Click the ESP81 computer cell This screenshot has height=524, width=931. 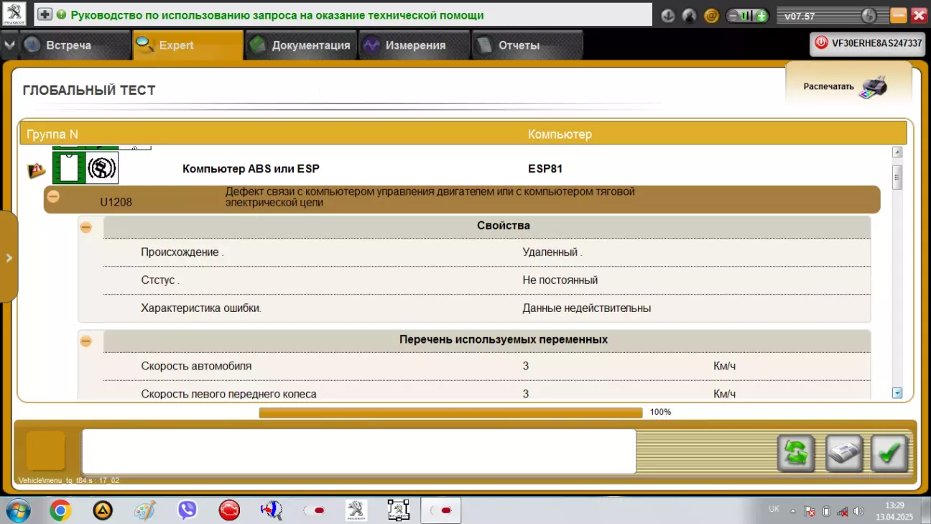(x=545, y=169)
